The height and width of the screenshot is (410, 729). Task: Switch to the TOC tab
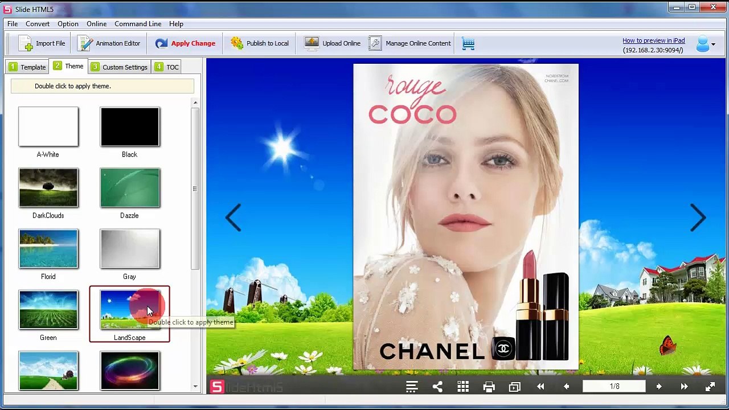pos(167,67)
